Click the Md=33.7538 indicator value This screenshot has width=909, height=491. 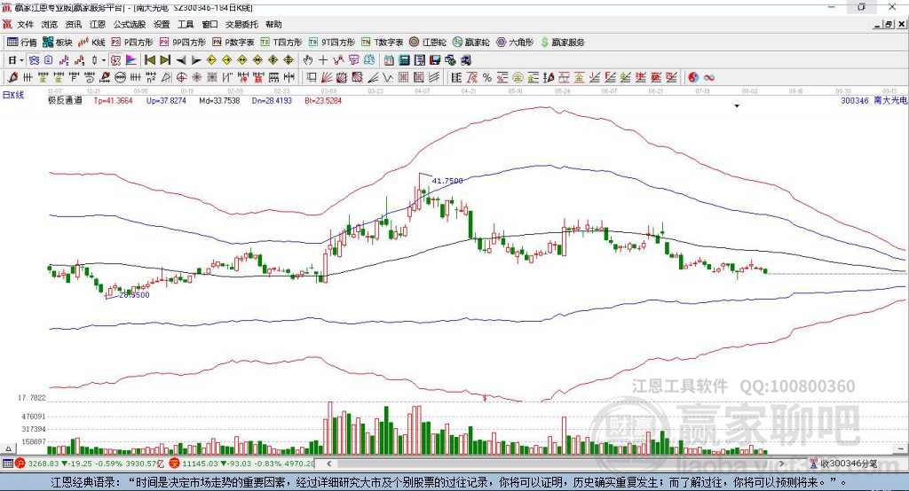(x=219, y=101)
